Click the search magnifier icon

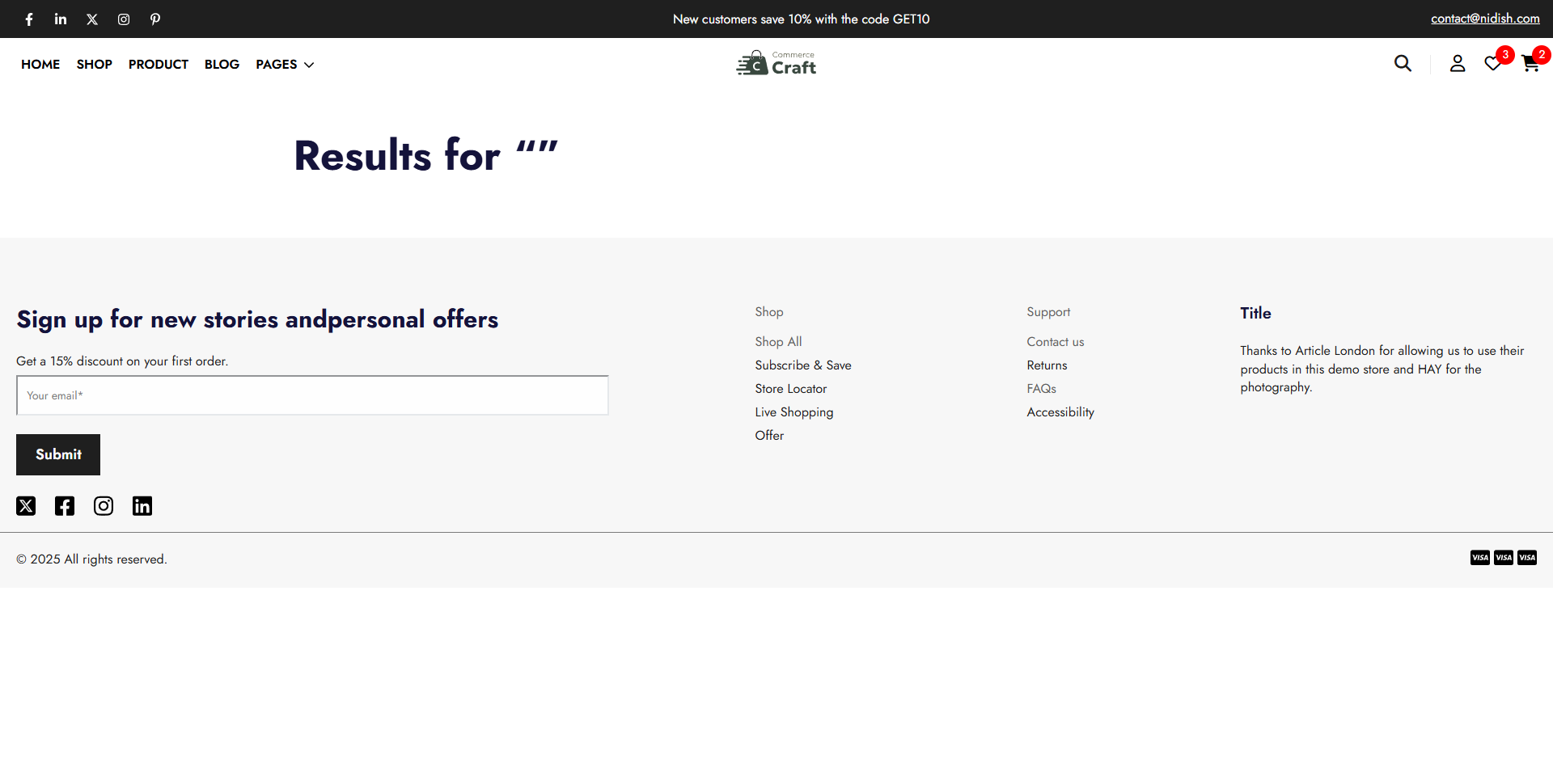(1403, 63)
